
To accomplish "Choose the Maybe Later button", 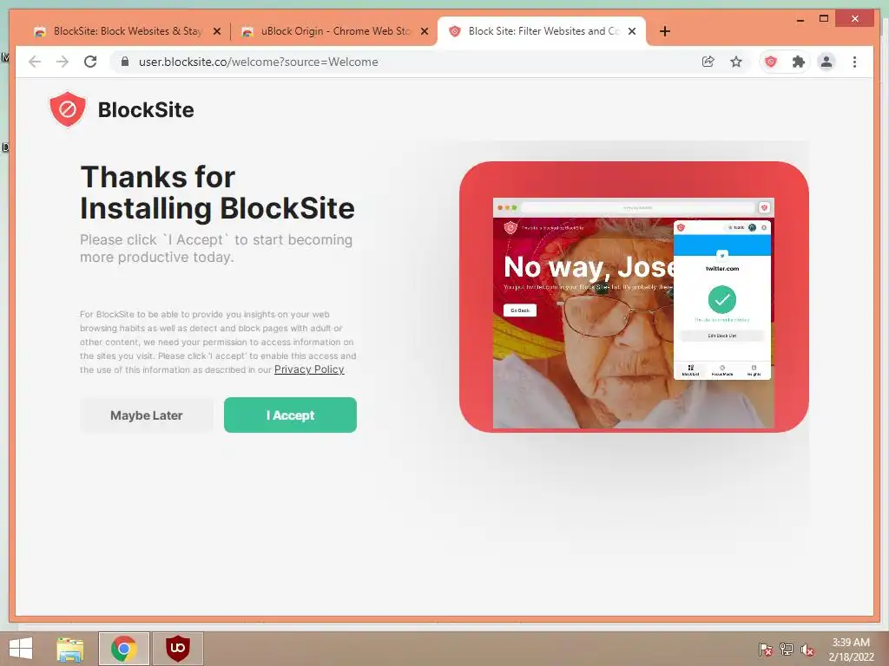I will [146, 415].
